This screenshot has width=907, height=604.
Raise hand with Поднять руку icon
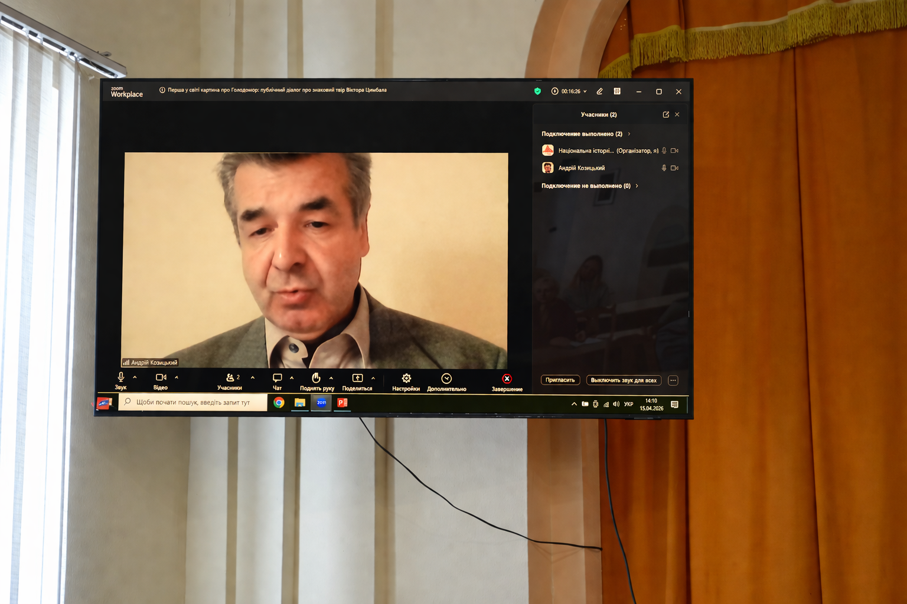click(x=316, y=378)
